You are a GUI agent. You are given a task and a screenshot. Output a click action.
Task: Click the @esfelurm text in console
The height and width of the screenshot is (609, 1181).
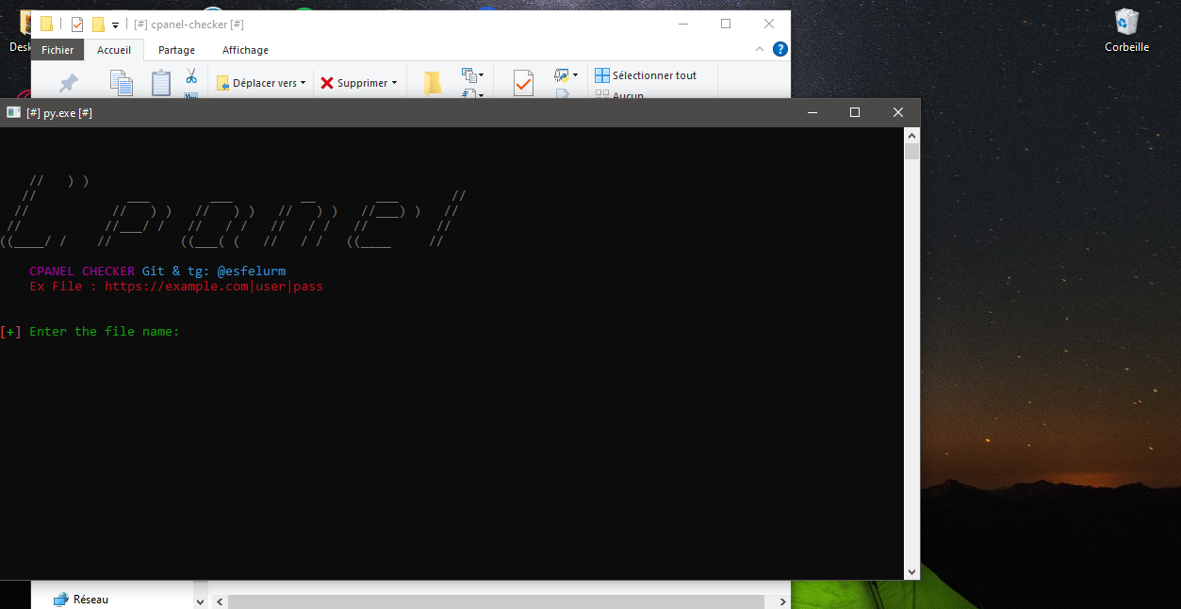(251, 272)
